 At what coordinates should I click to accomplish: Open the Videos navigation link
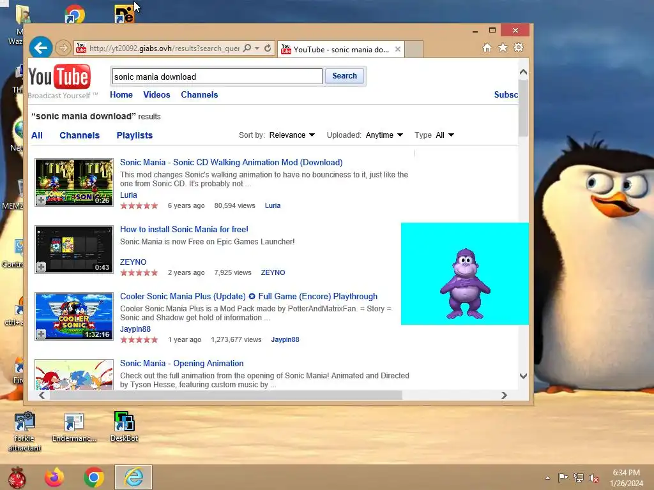click(157, 94)
